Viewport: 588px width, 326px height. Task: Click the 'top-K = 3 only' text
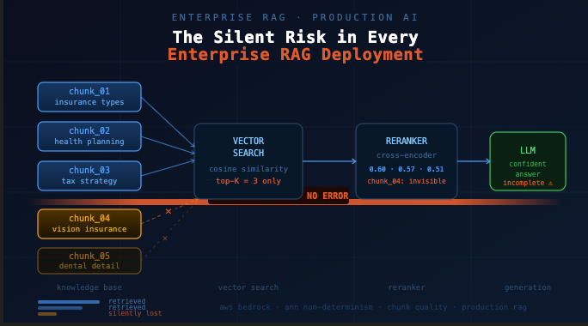click(x=248, y=181)
